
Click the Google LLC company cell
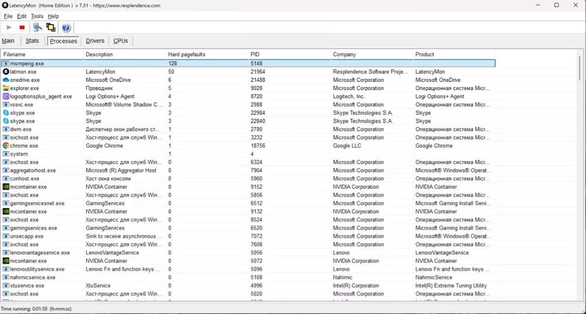tap(347, 146)
